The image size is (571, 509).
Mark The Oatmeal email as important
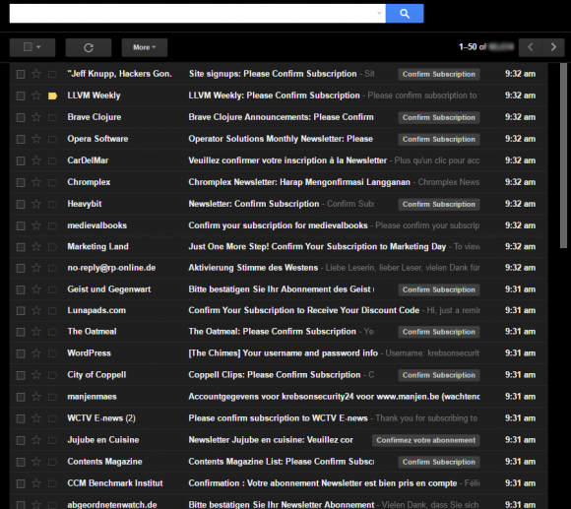52,332
